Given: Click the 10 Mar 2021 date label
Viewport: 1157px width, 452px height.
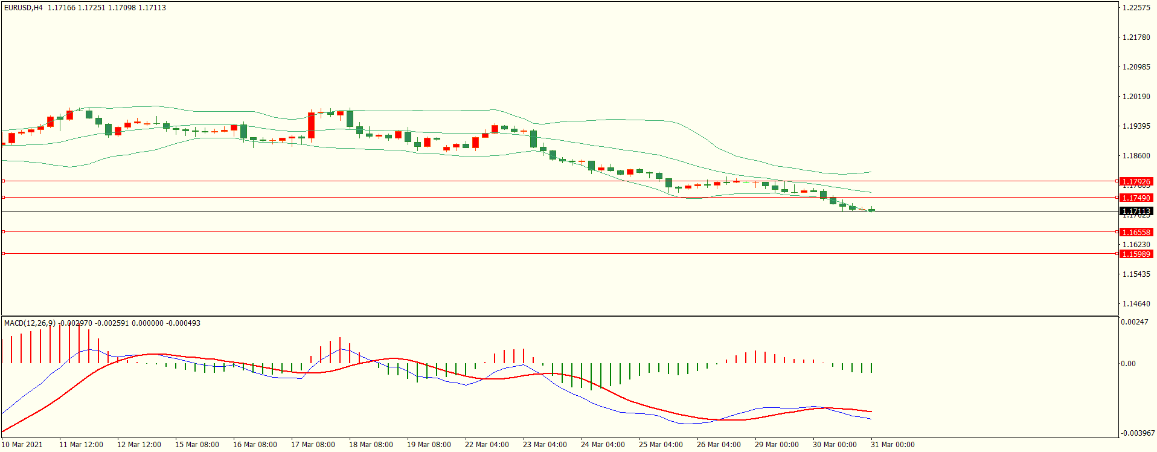Looking at the screenshot, I should click(x=22, y=445).
